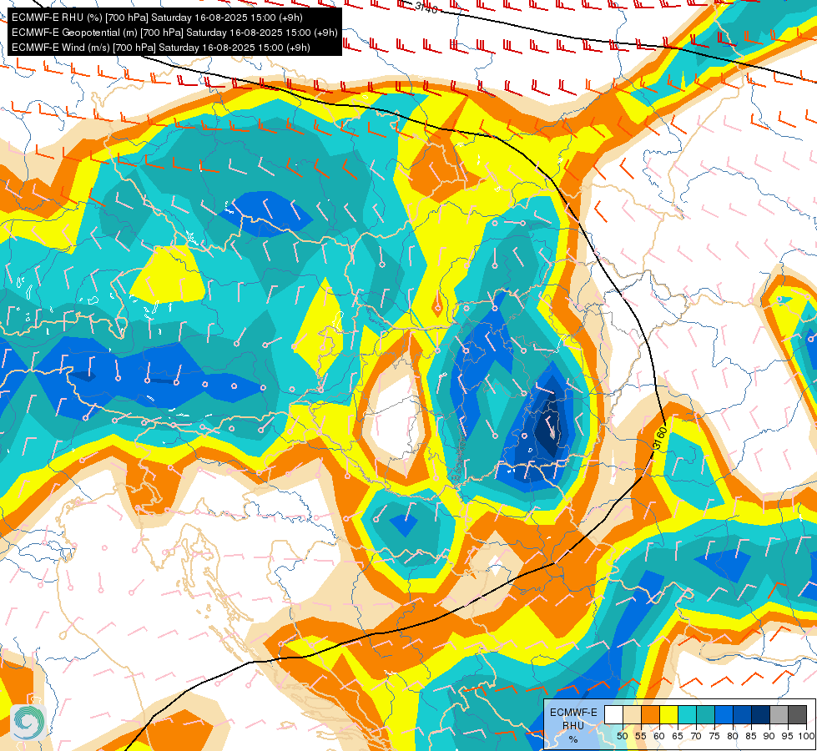
Task: Click the teal 70-75% legend swatch
Action: click(x=705, y=714)
